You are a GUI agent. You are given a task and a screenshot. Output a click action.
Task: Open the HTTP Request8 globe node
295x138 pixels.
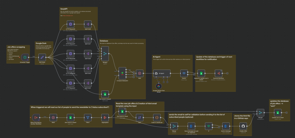[x=70, y=54]
